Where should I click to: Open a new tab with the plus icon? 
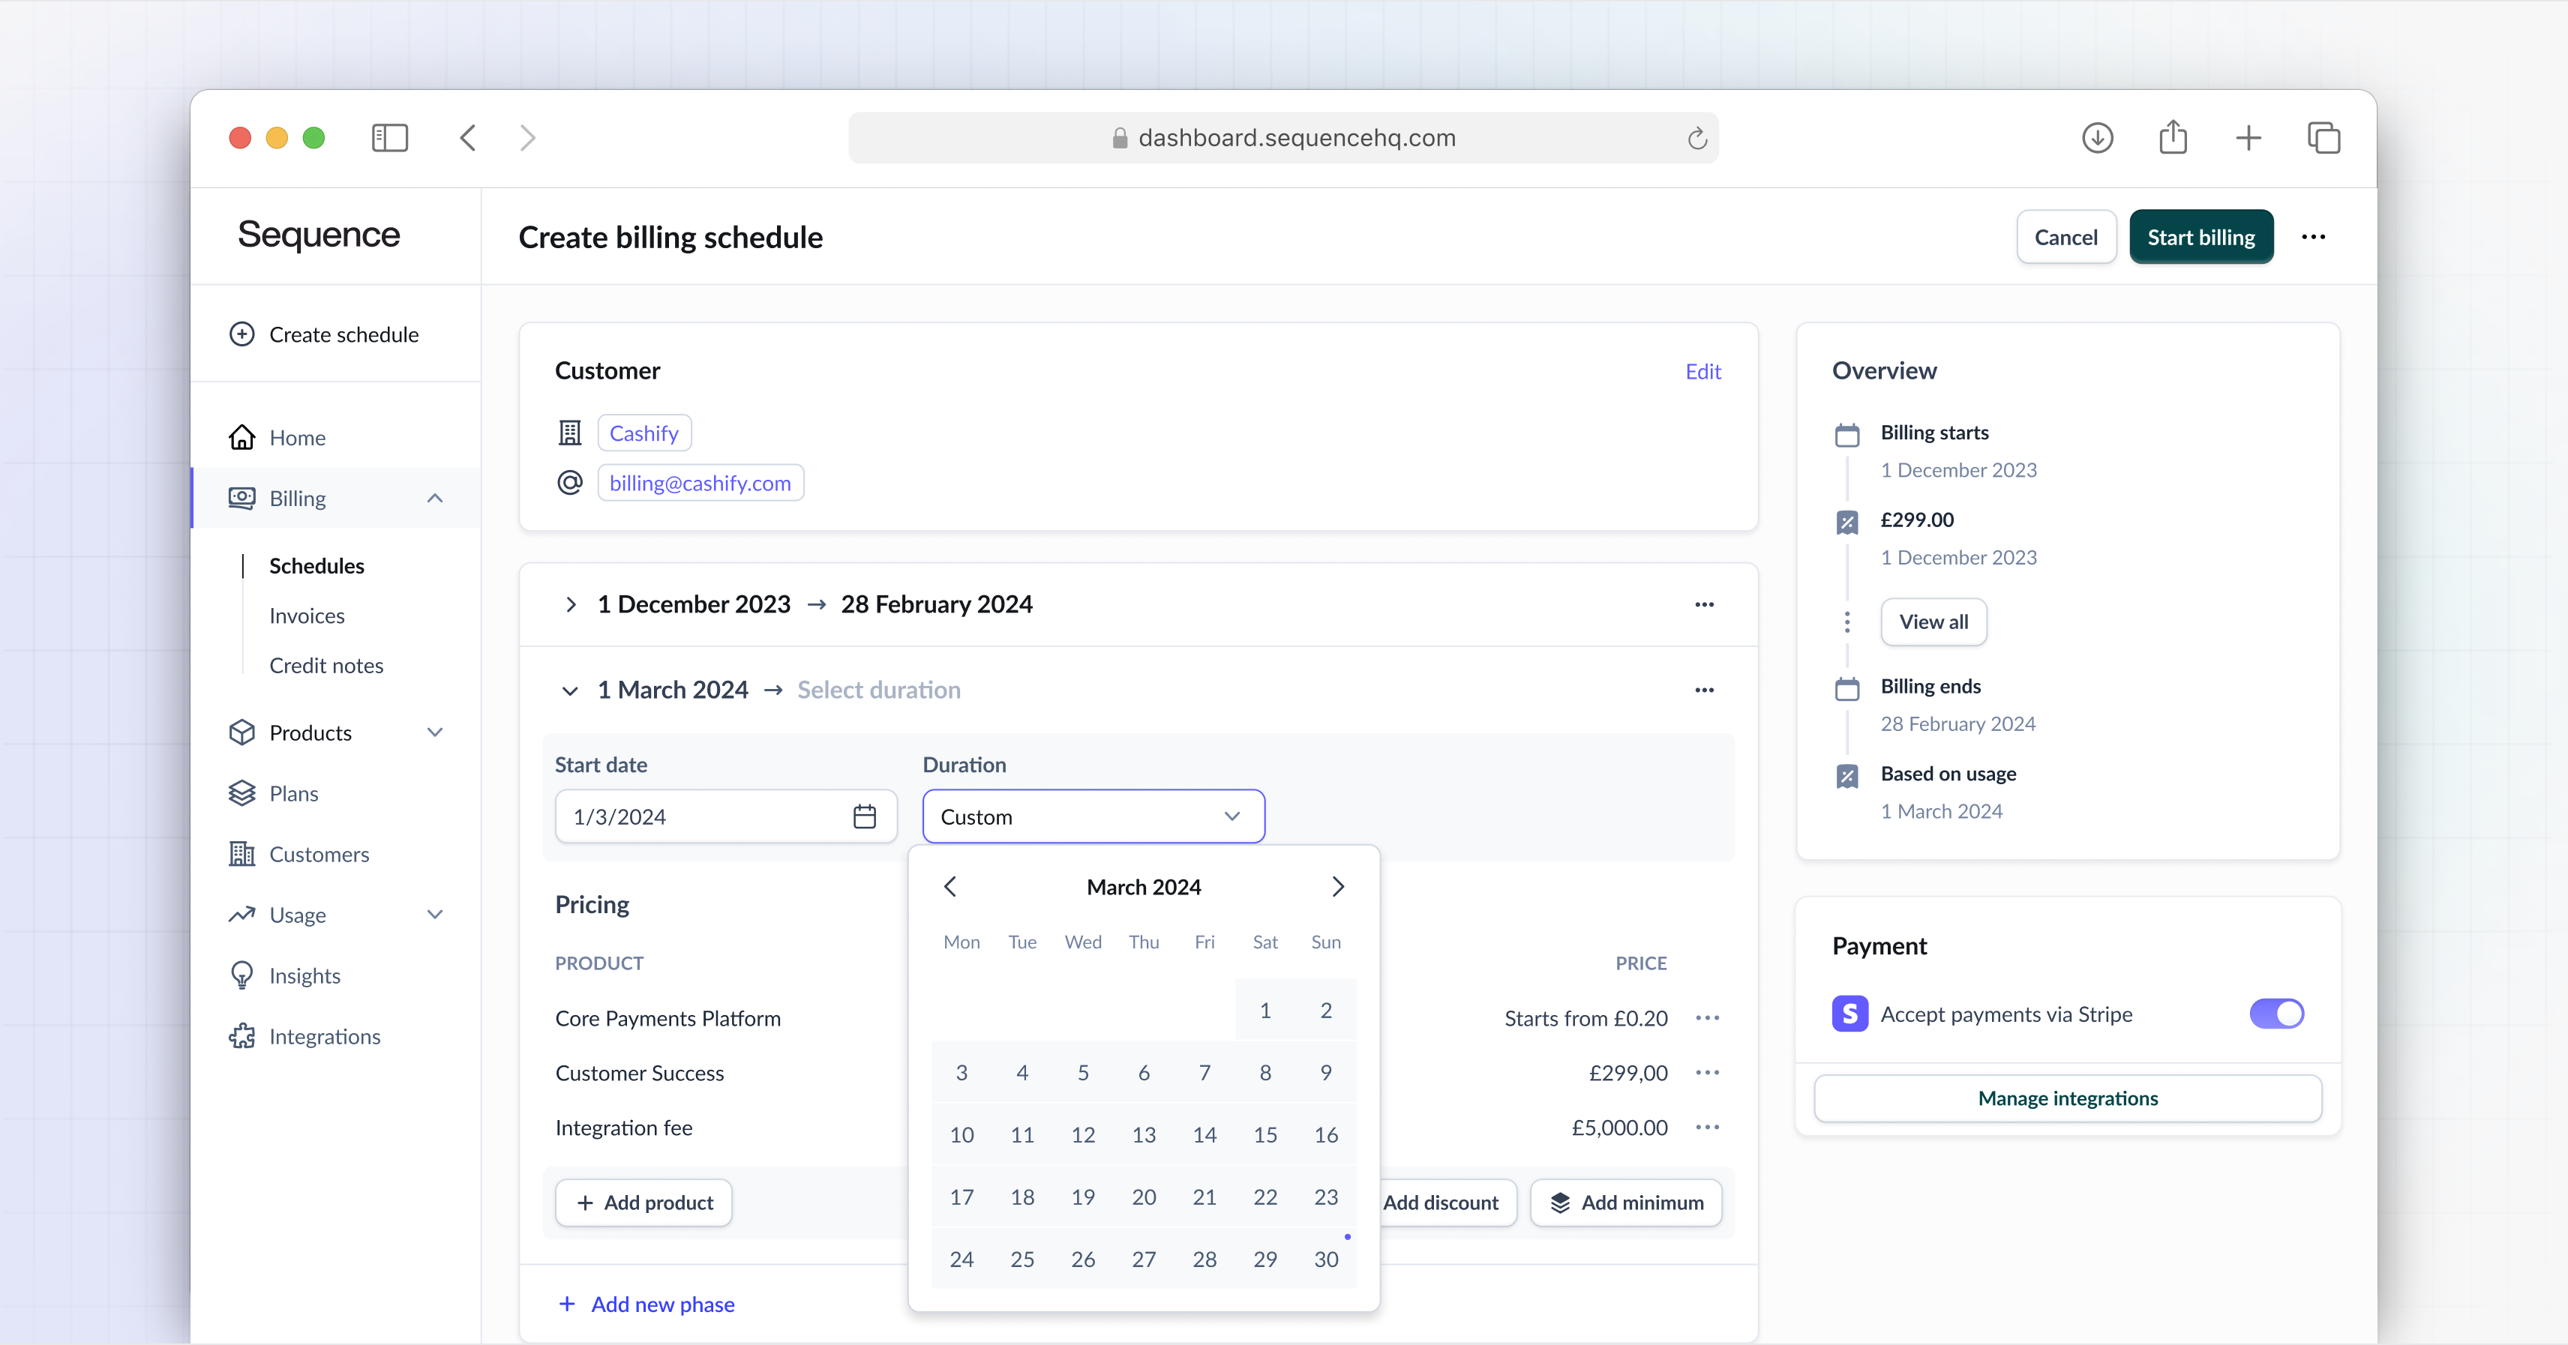[x=2248, y=137]
